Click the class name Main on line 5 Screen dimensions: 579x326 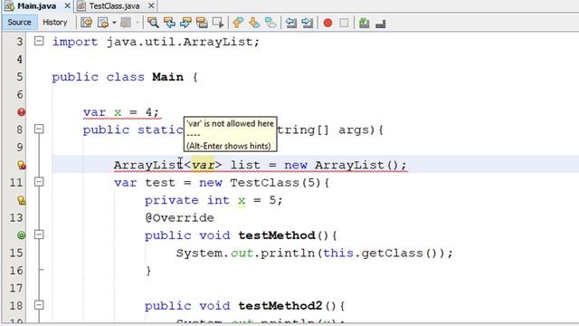click(x=167, y=77)
